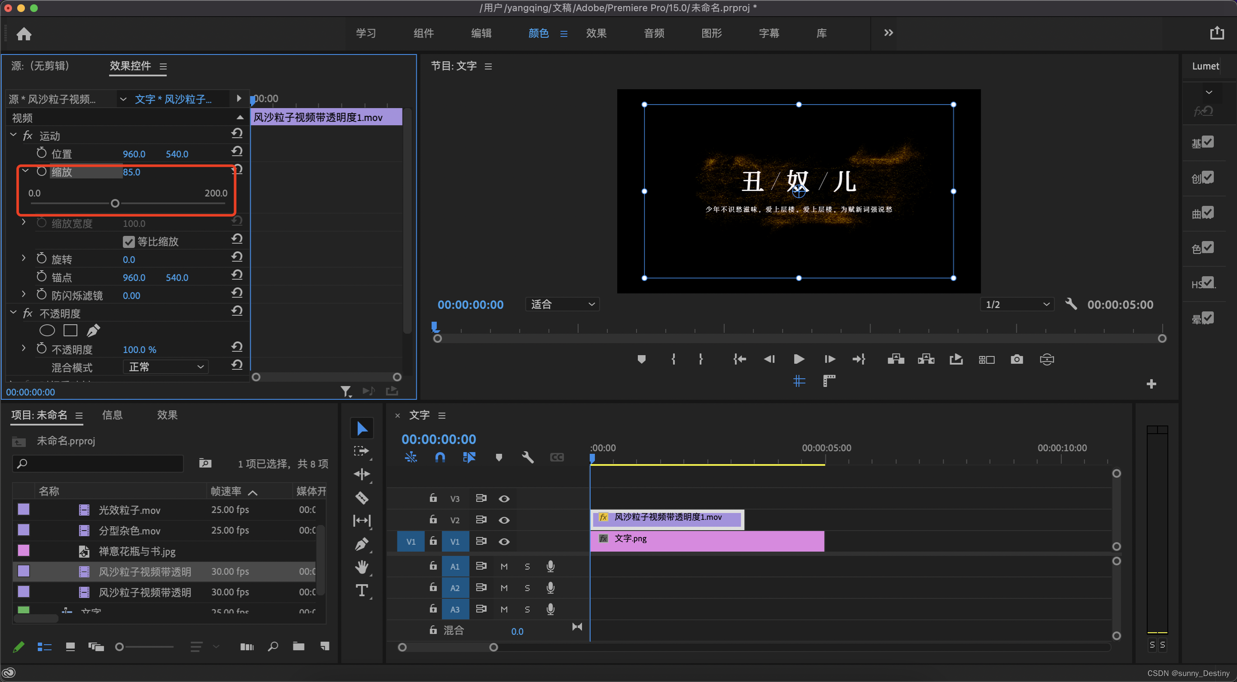1237x682 pixels.
Task: Mute audio track A1
Action: coord(504,567)
